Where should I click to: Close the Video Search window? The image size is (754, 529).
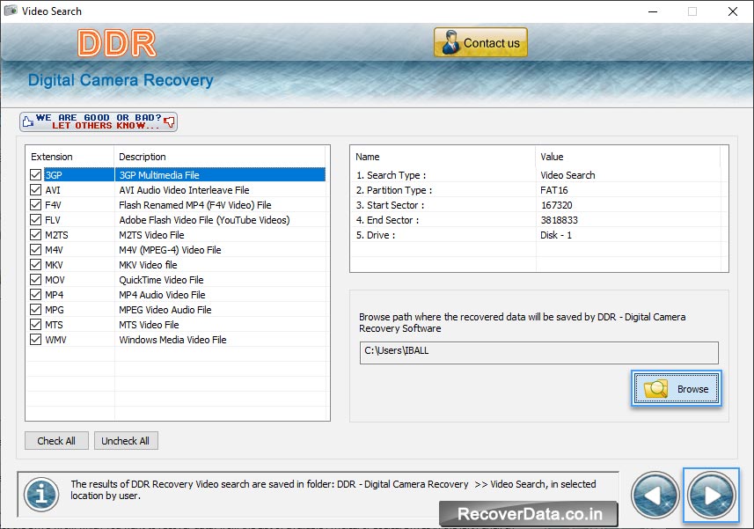pyautogui.click(x=732, y=11)
